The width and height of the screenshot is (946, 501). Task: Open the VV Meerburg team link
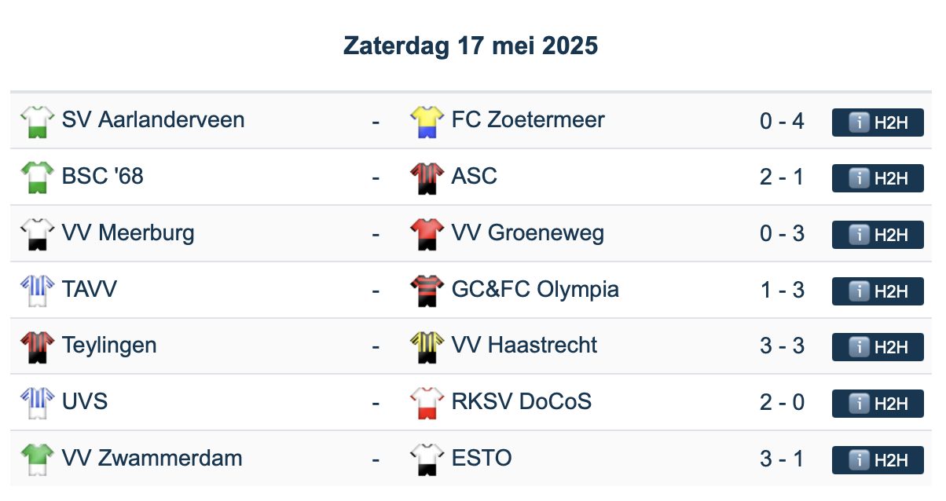pos(128,233)
